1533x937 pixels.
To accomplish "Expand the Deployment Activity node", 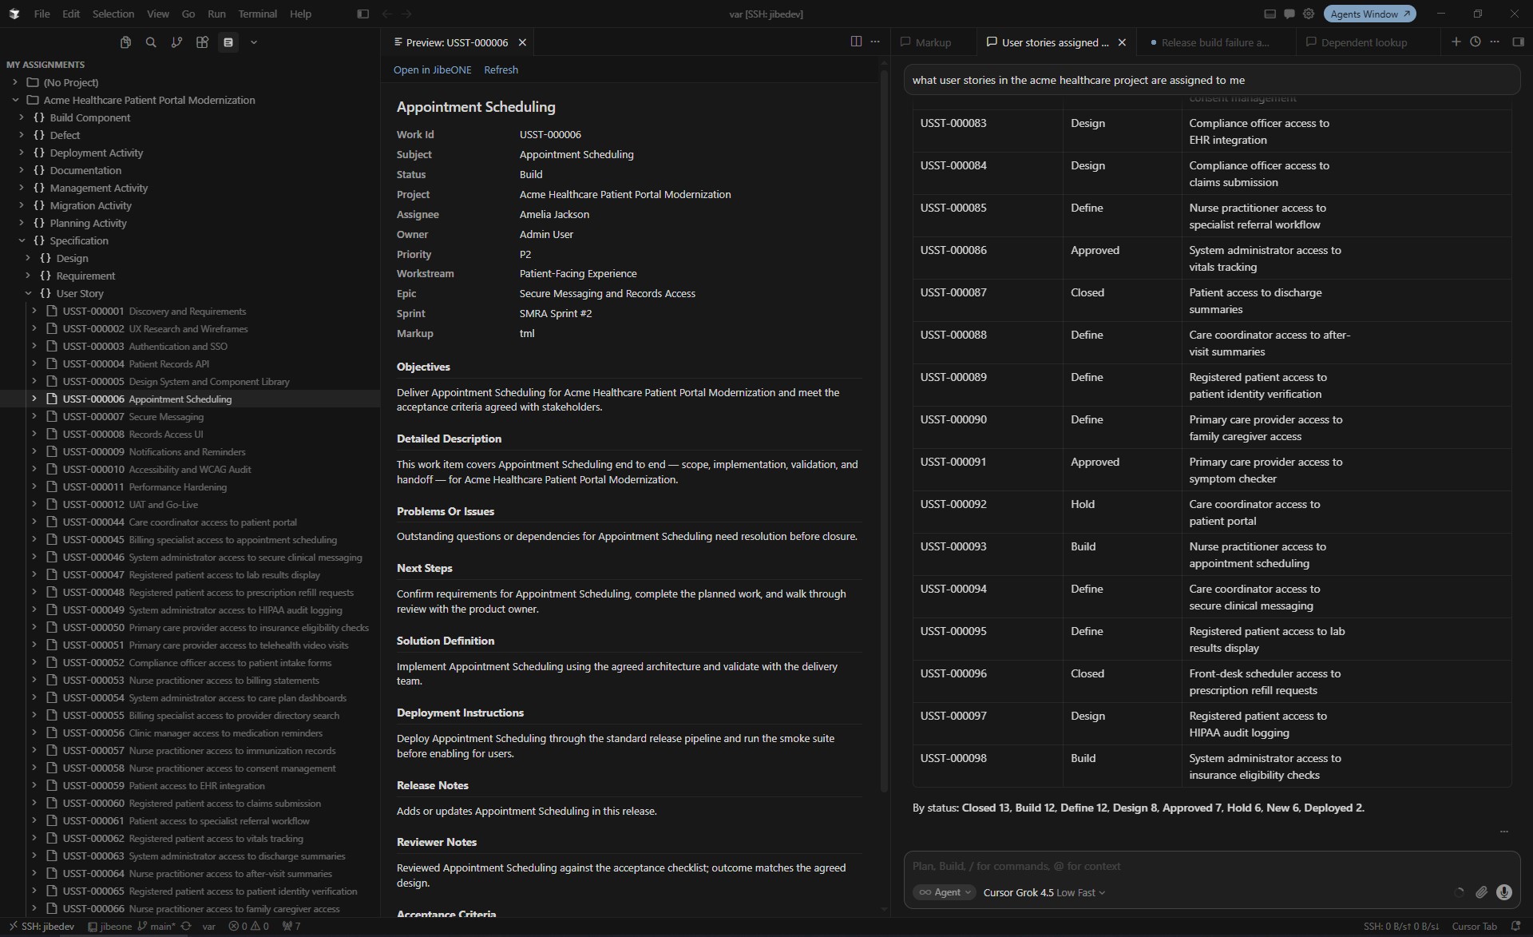I will 22,153.
